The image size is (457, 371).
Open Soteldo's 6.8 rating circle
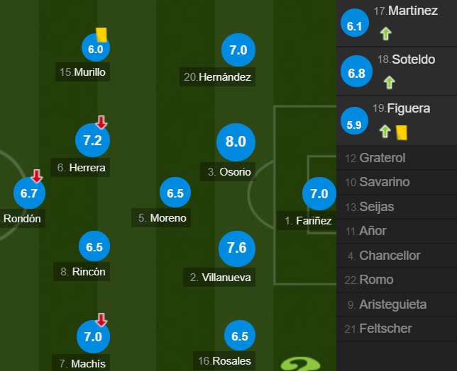[356, 72]
